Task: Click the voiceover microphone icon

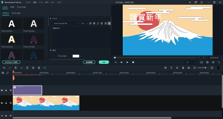Action: click(177, 68)
